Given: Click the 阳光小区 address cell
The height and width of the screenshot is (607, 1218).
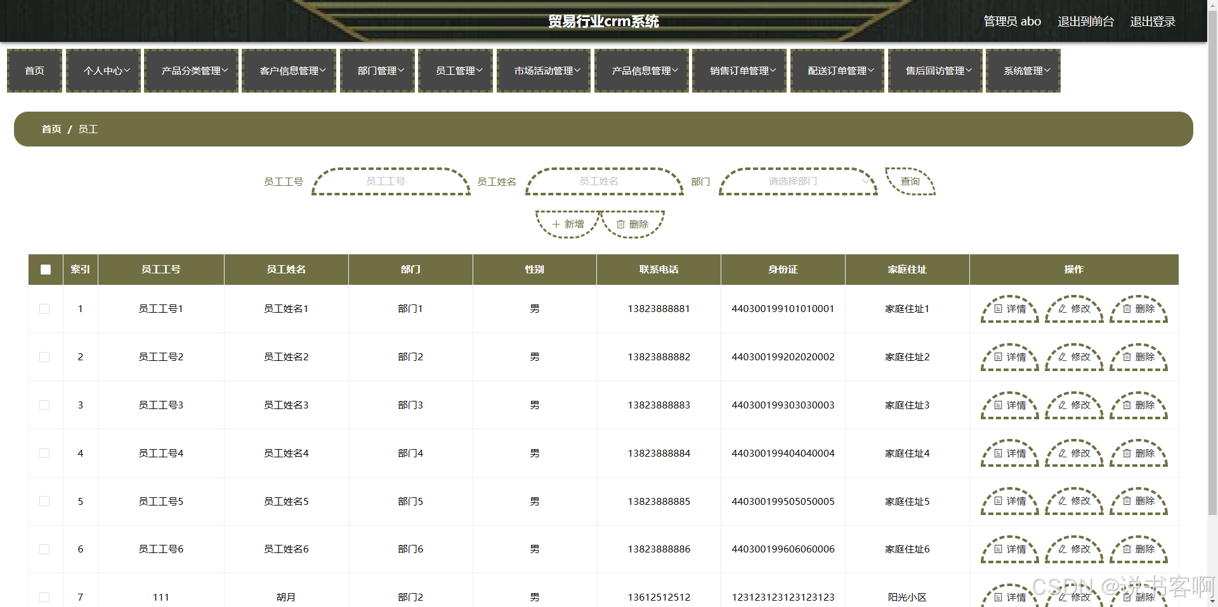Looking at the screenshot, I should pos(907,597).
